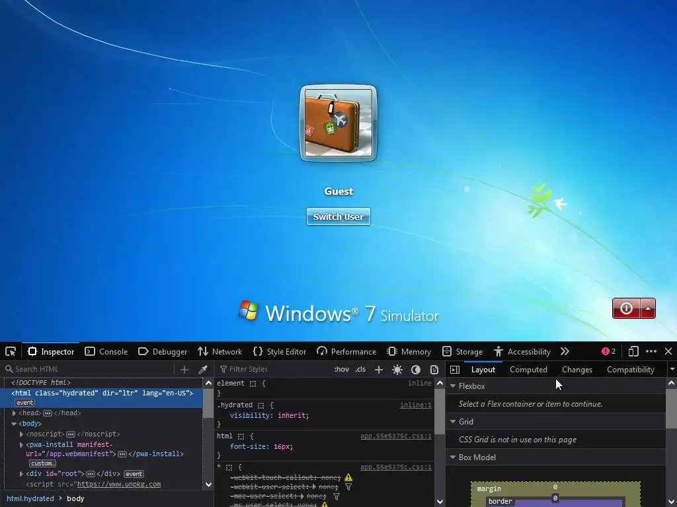Focus the Search HTML field

tap(89, 370)
